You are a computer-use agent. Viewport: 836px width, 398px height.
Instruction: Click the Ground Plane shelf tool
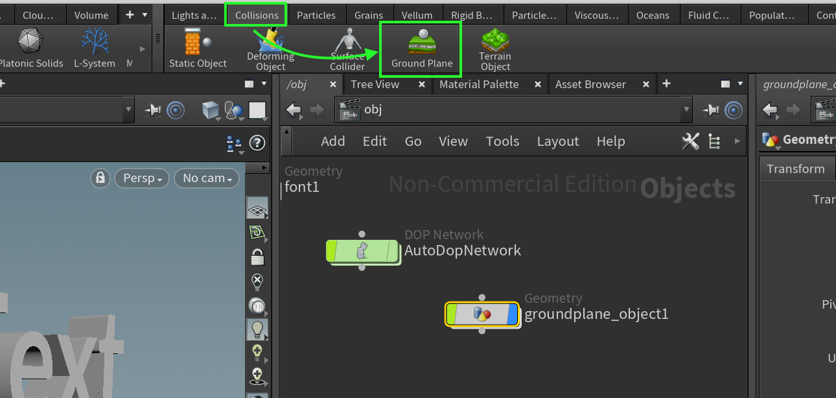click(422, 49)
